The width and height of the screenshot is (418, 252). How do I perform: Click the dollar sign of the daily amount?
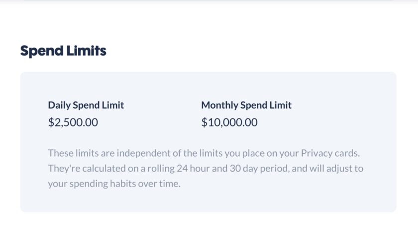pyautogui.click(x=51, y=122)
